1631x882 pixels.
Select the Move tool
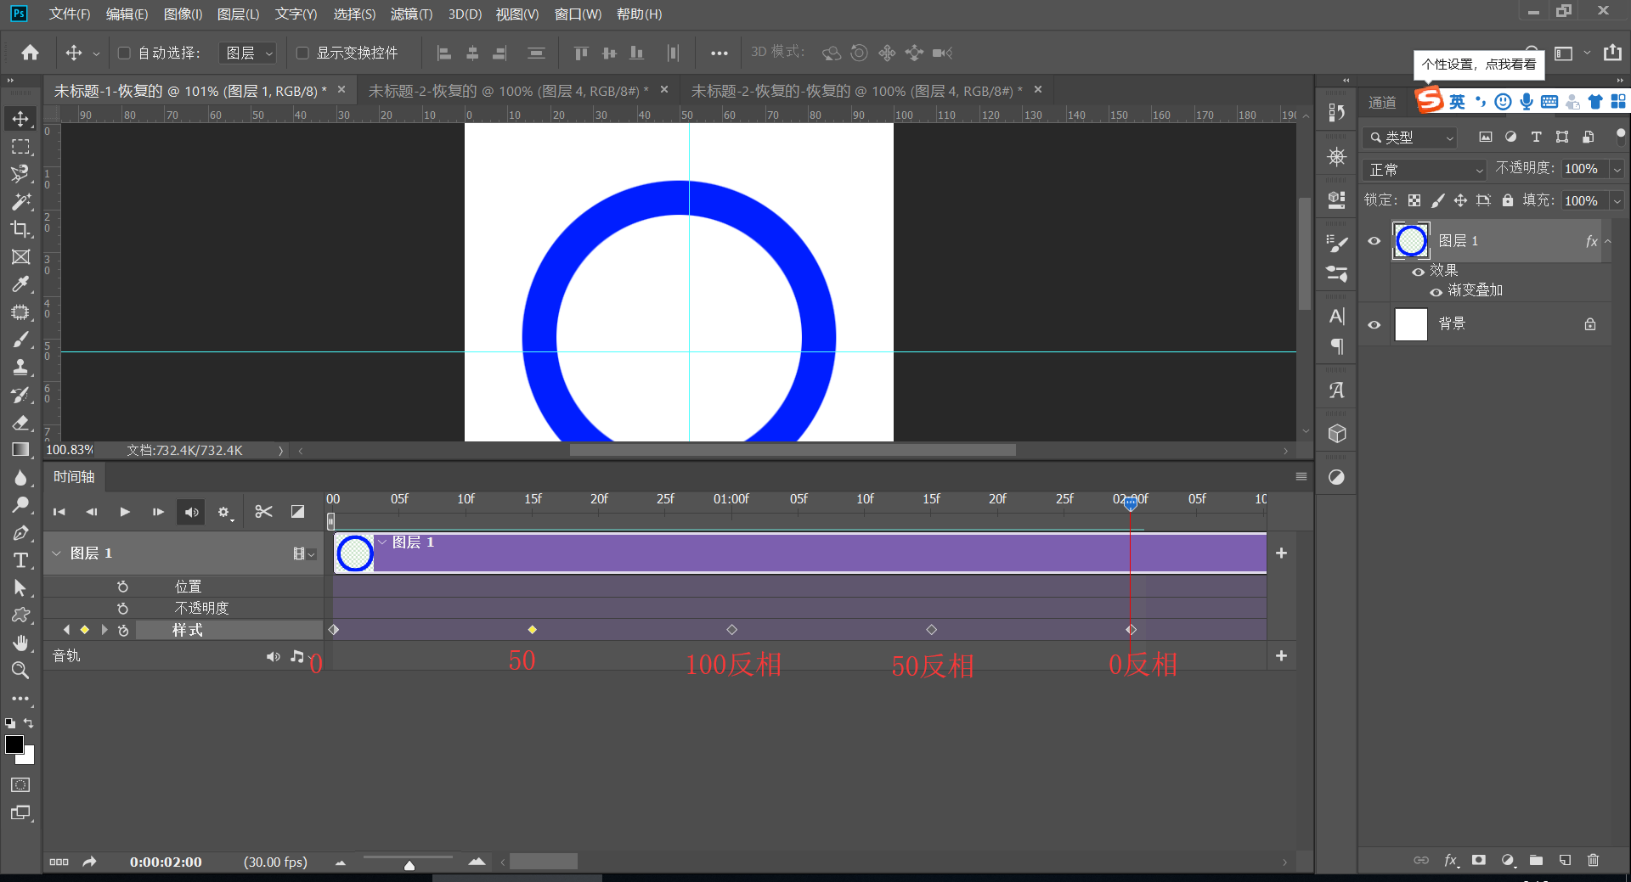(20, 119)
